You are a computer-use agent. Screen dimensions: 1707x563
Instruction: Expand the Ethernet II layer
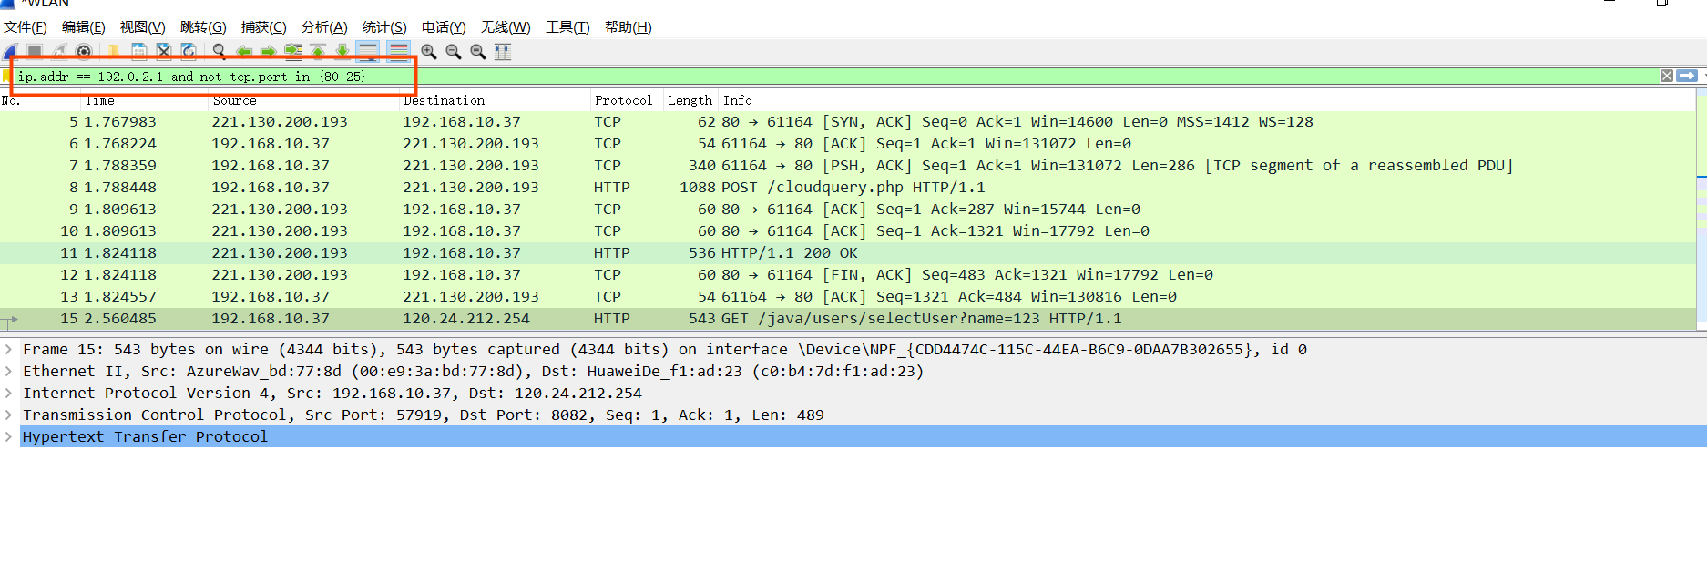(x=8, y=371)
